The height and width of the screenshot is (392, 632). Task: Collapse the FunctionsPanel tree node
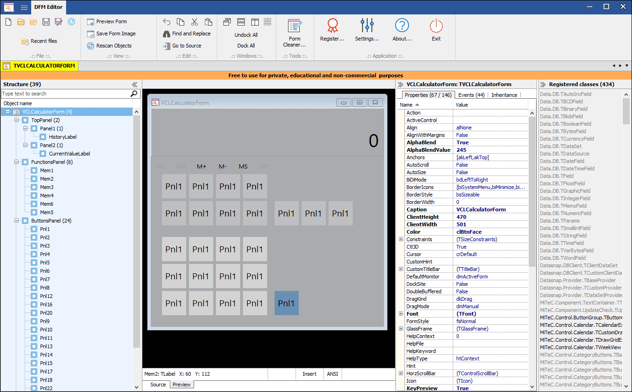(17, 162)
